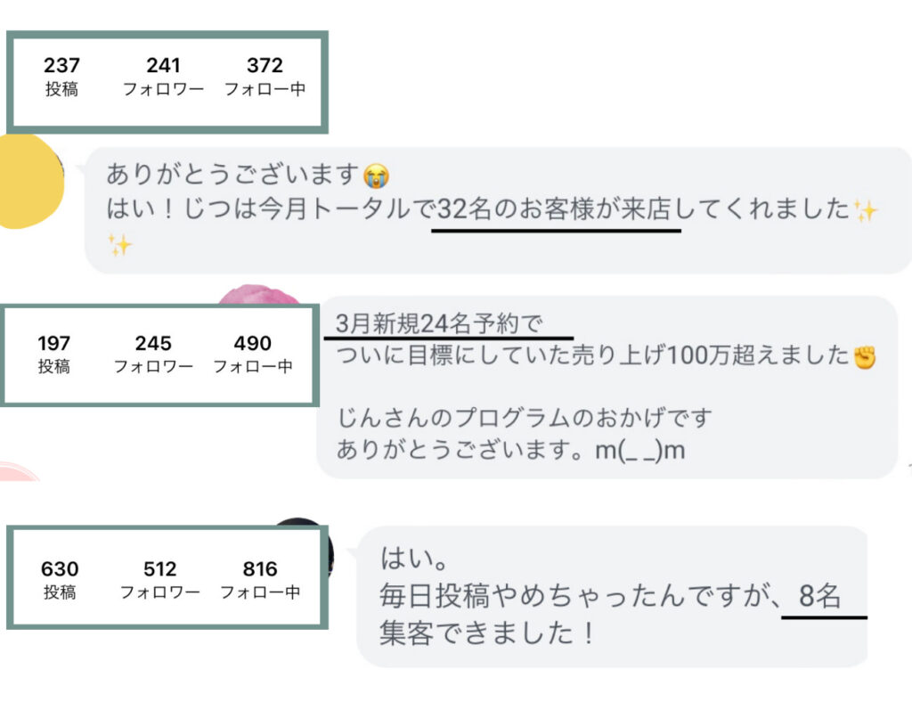The height and width of the screenshot is (702, 912).
Task: View the 816 フォロー中 following list
Action: [260, 579]
